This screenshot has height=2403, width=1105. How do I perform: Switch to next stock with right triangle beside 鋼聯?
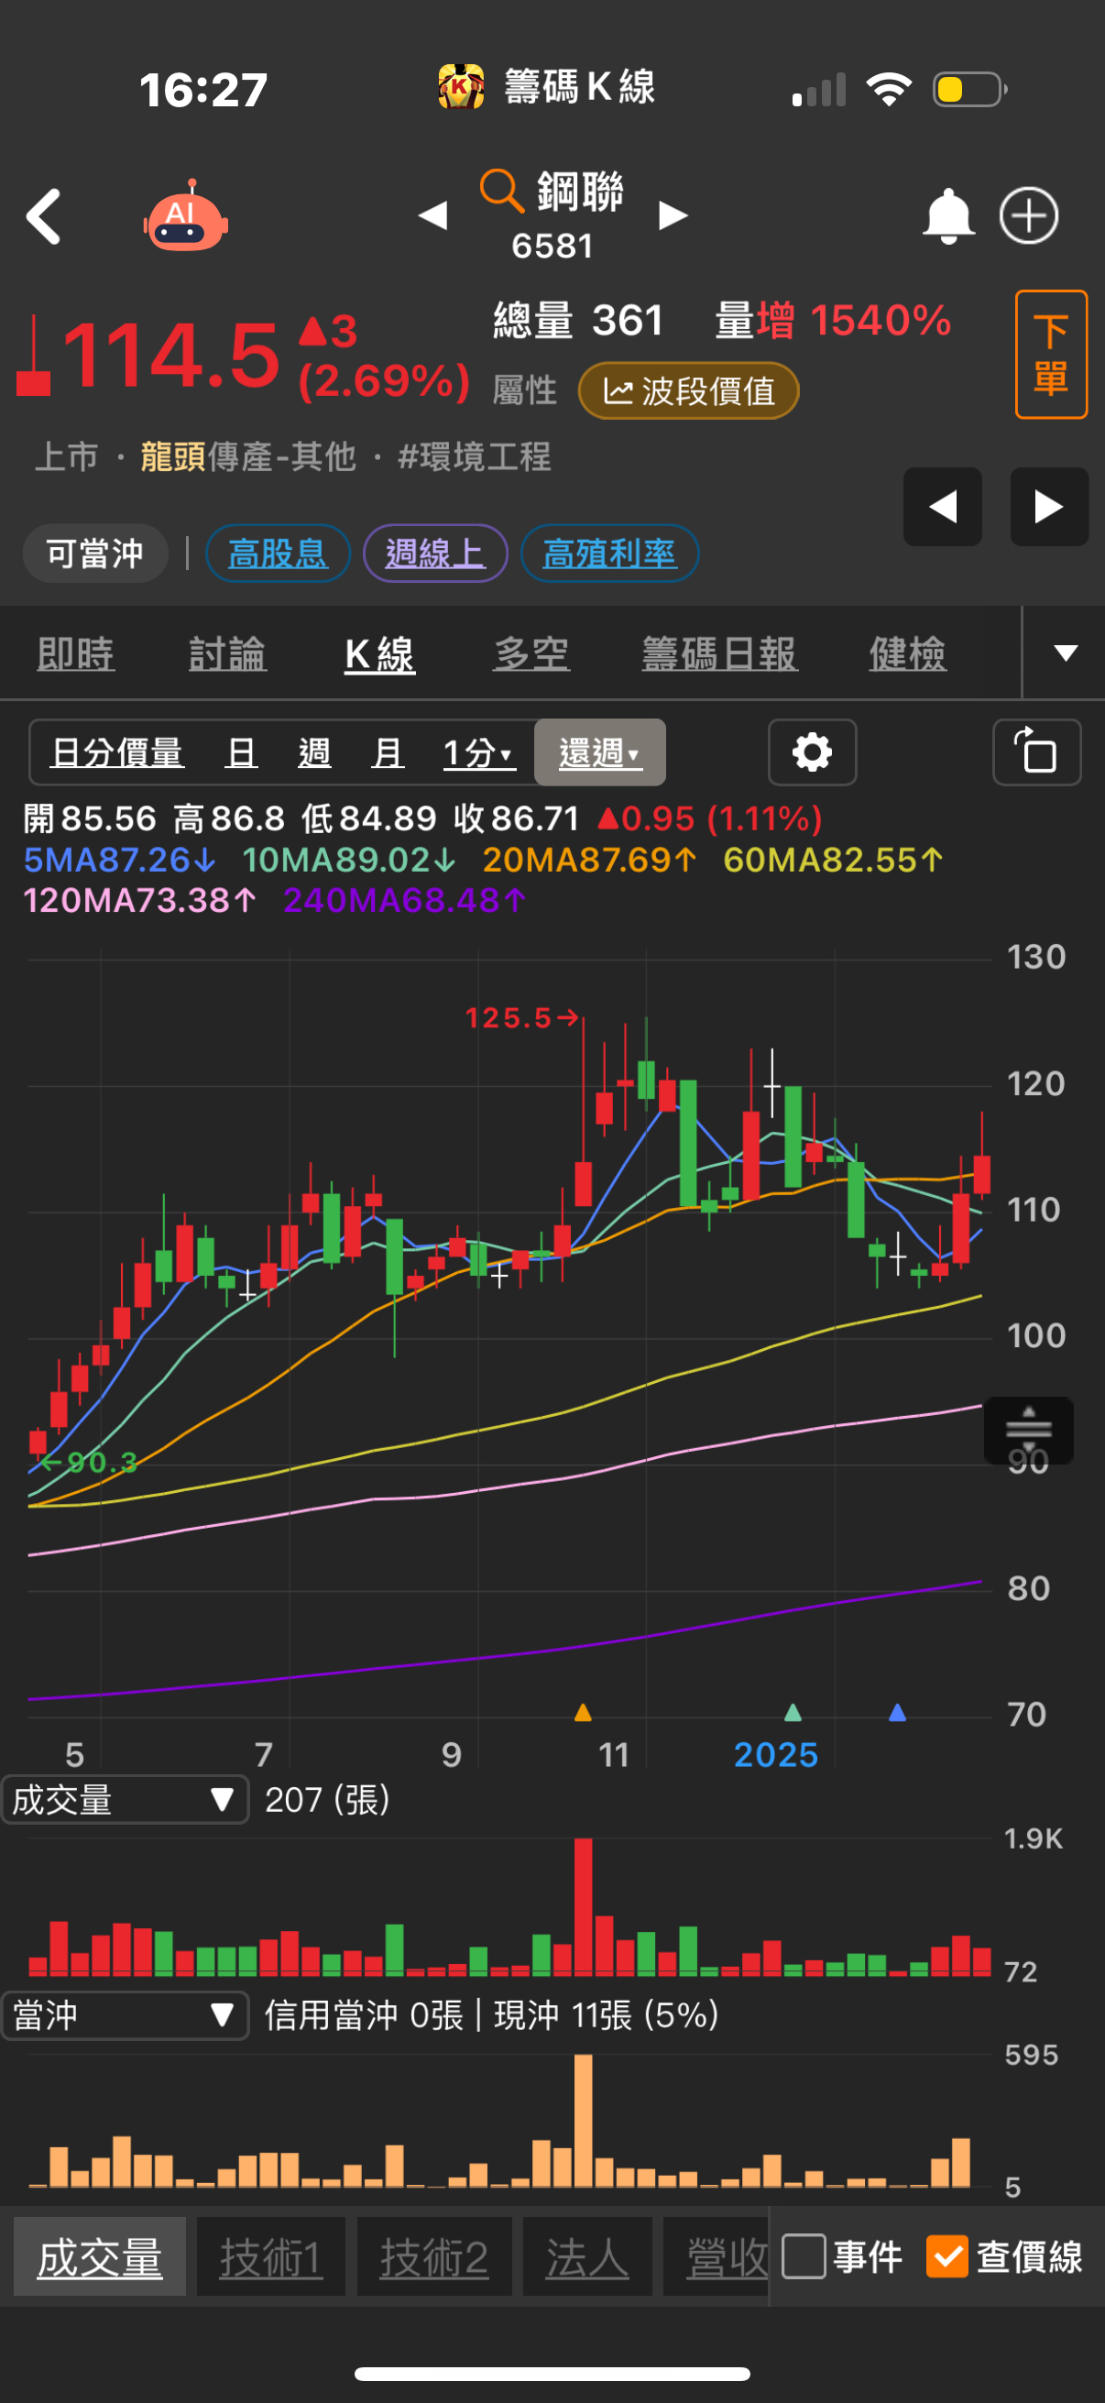coord(673,215)
